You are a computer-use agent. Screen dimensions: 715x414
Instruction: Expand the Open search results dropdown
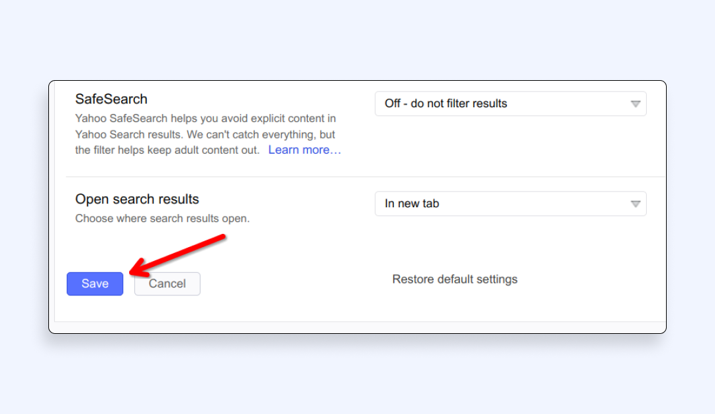tap(510, 203)
